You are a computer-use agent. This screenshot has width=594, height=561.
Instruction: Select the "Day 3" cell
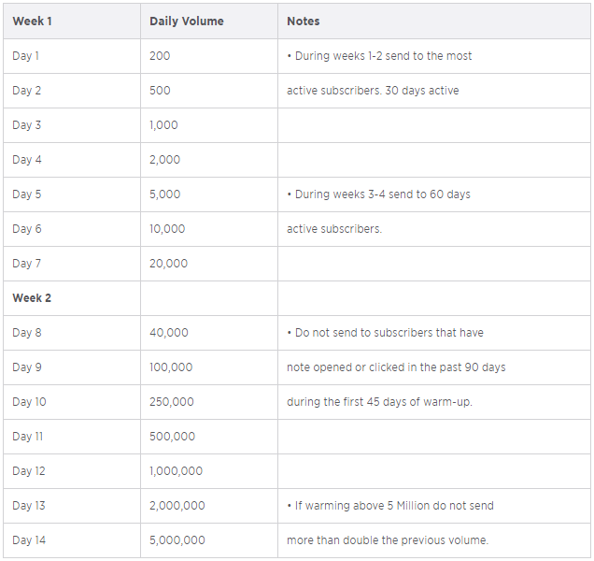click(x=27, y=125)
